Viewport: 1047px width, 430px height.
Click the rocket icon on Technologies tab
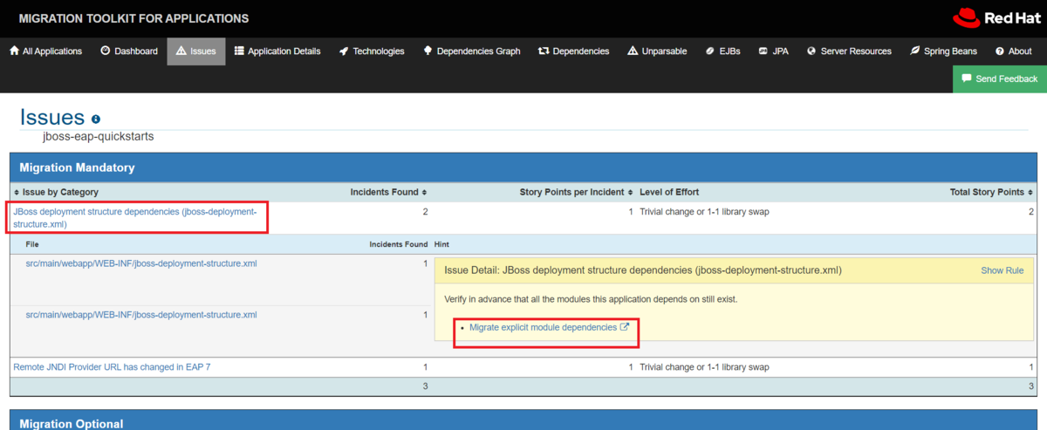(344, 51)
